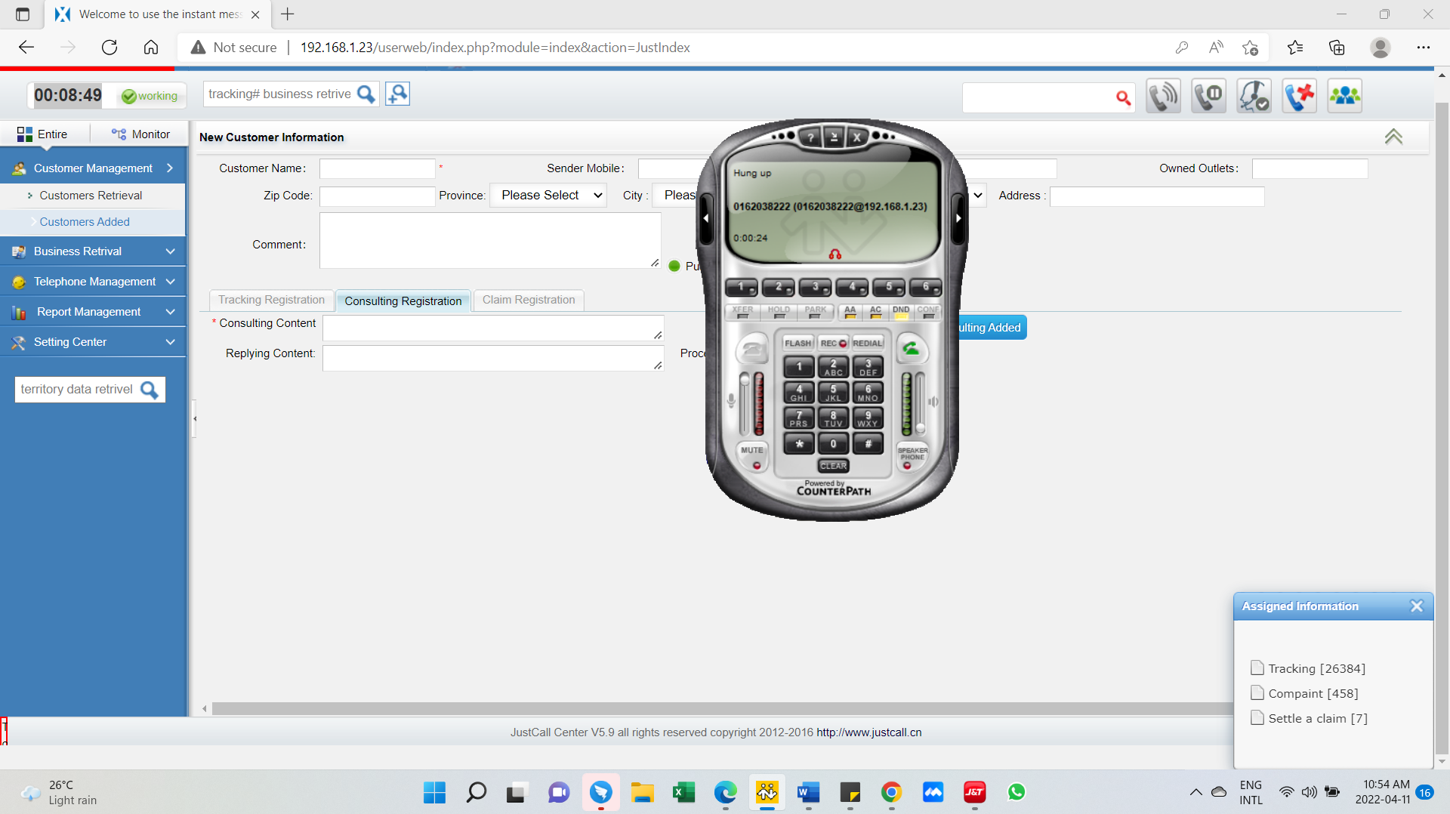This screenshot has width=1450, height=814.
Task: Expand the Business Retrival menu section
Action: pyautogui.click(x=93, y=251)
